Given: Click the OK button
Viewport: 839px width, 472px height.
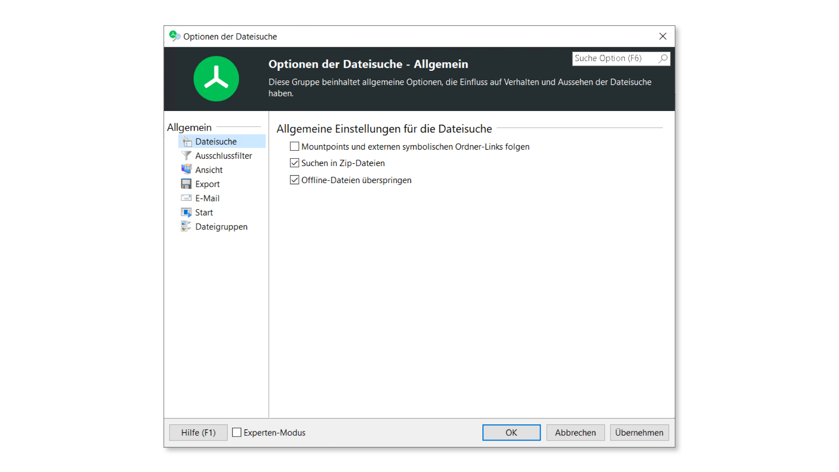Looking at the screenshot, I should 511,433.
